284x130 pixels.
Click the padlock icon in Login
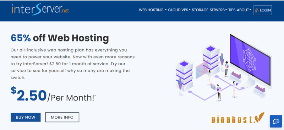[x=256, y=10]
